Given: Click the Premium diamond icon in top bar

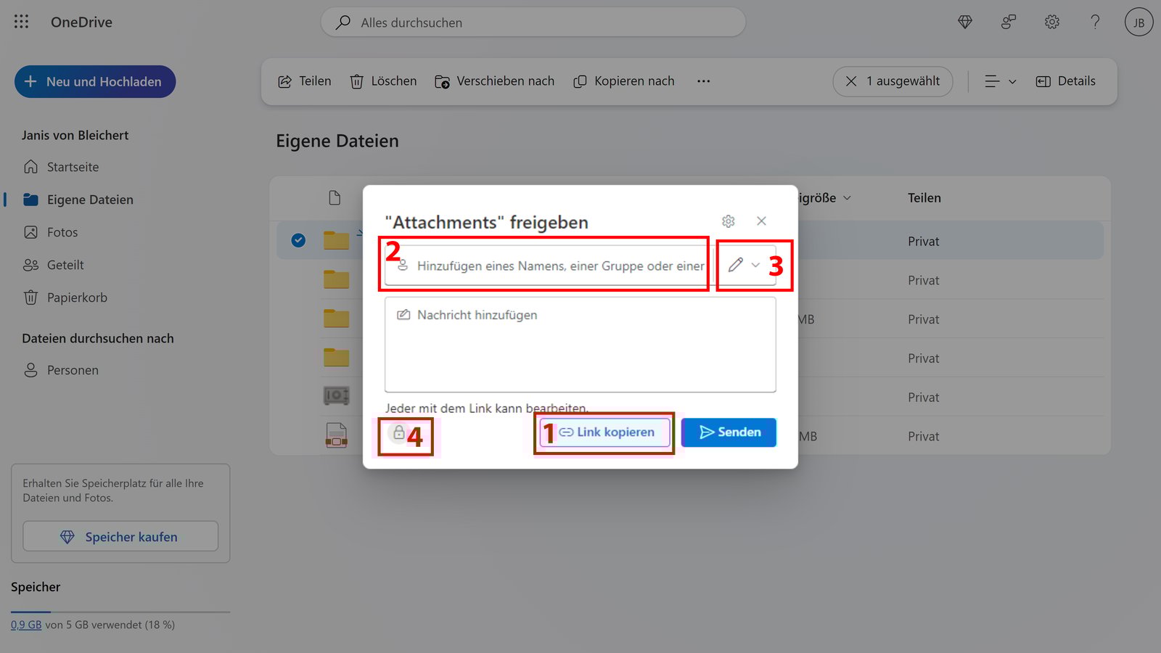Looking at the screenshot, I should click(x=964, y=22).
